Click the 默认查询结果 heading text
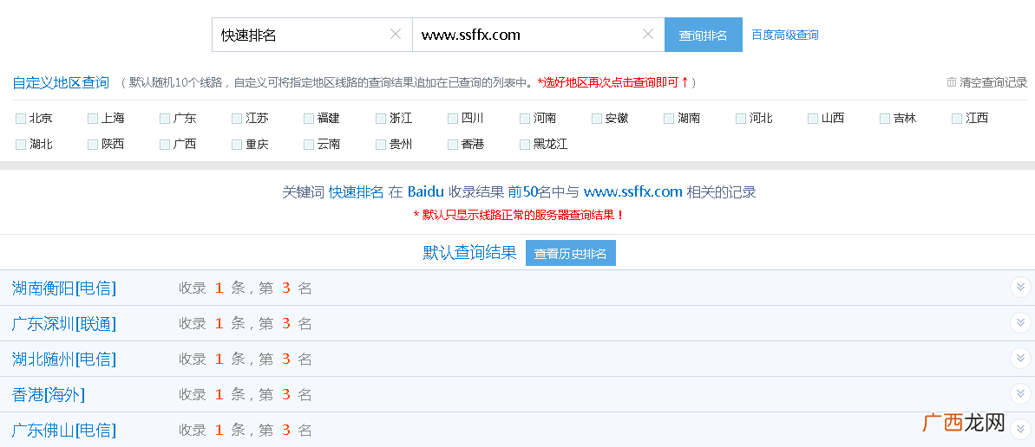The image size is (1035, 447). point(469,252)
